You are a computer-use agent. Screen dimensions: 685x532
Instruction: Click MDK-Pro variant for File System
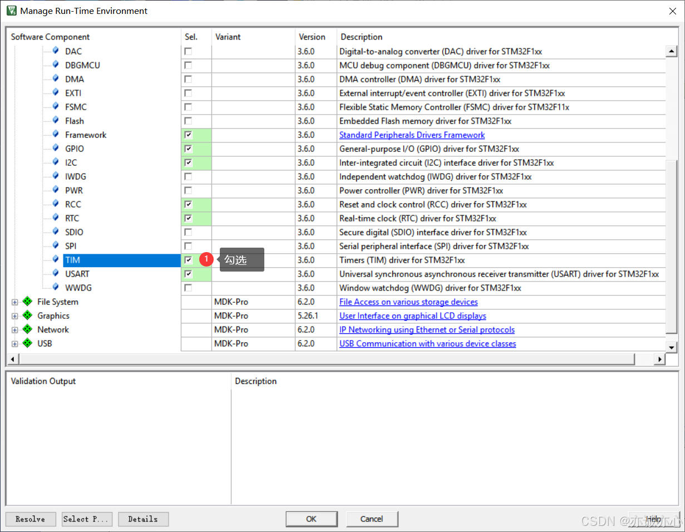231,302
